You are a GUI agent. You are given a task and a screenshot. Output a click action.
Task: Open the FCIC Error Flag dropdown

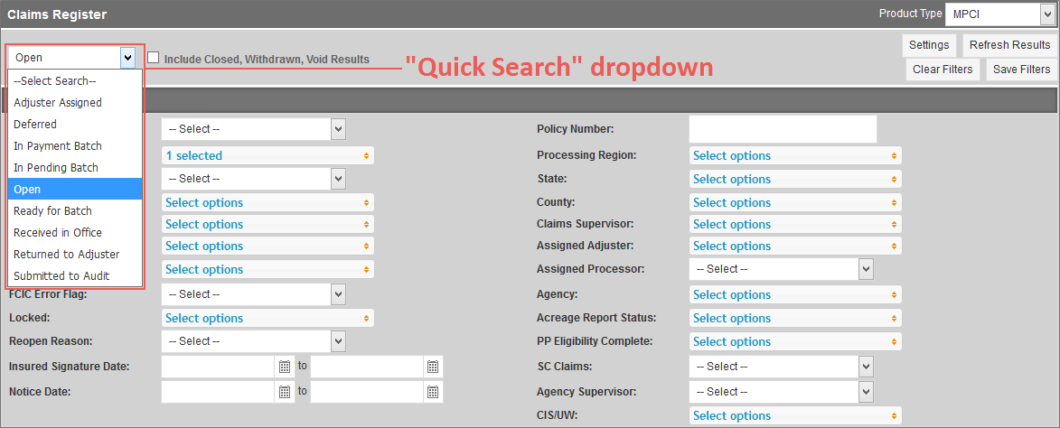tap(253, 294)
